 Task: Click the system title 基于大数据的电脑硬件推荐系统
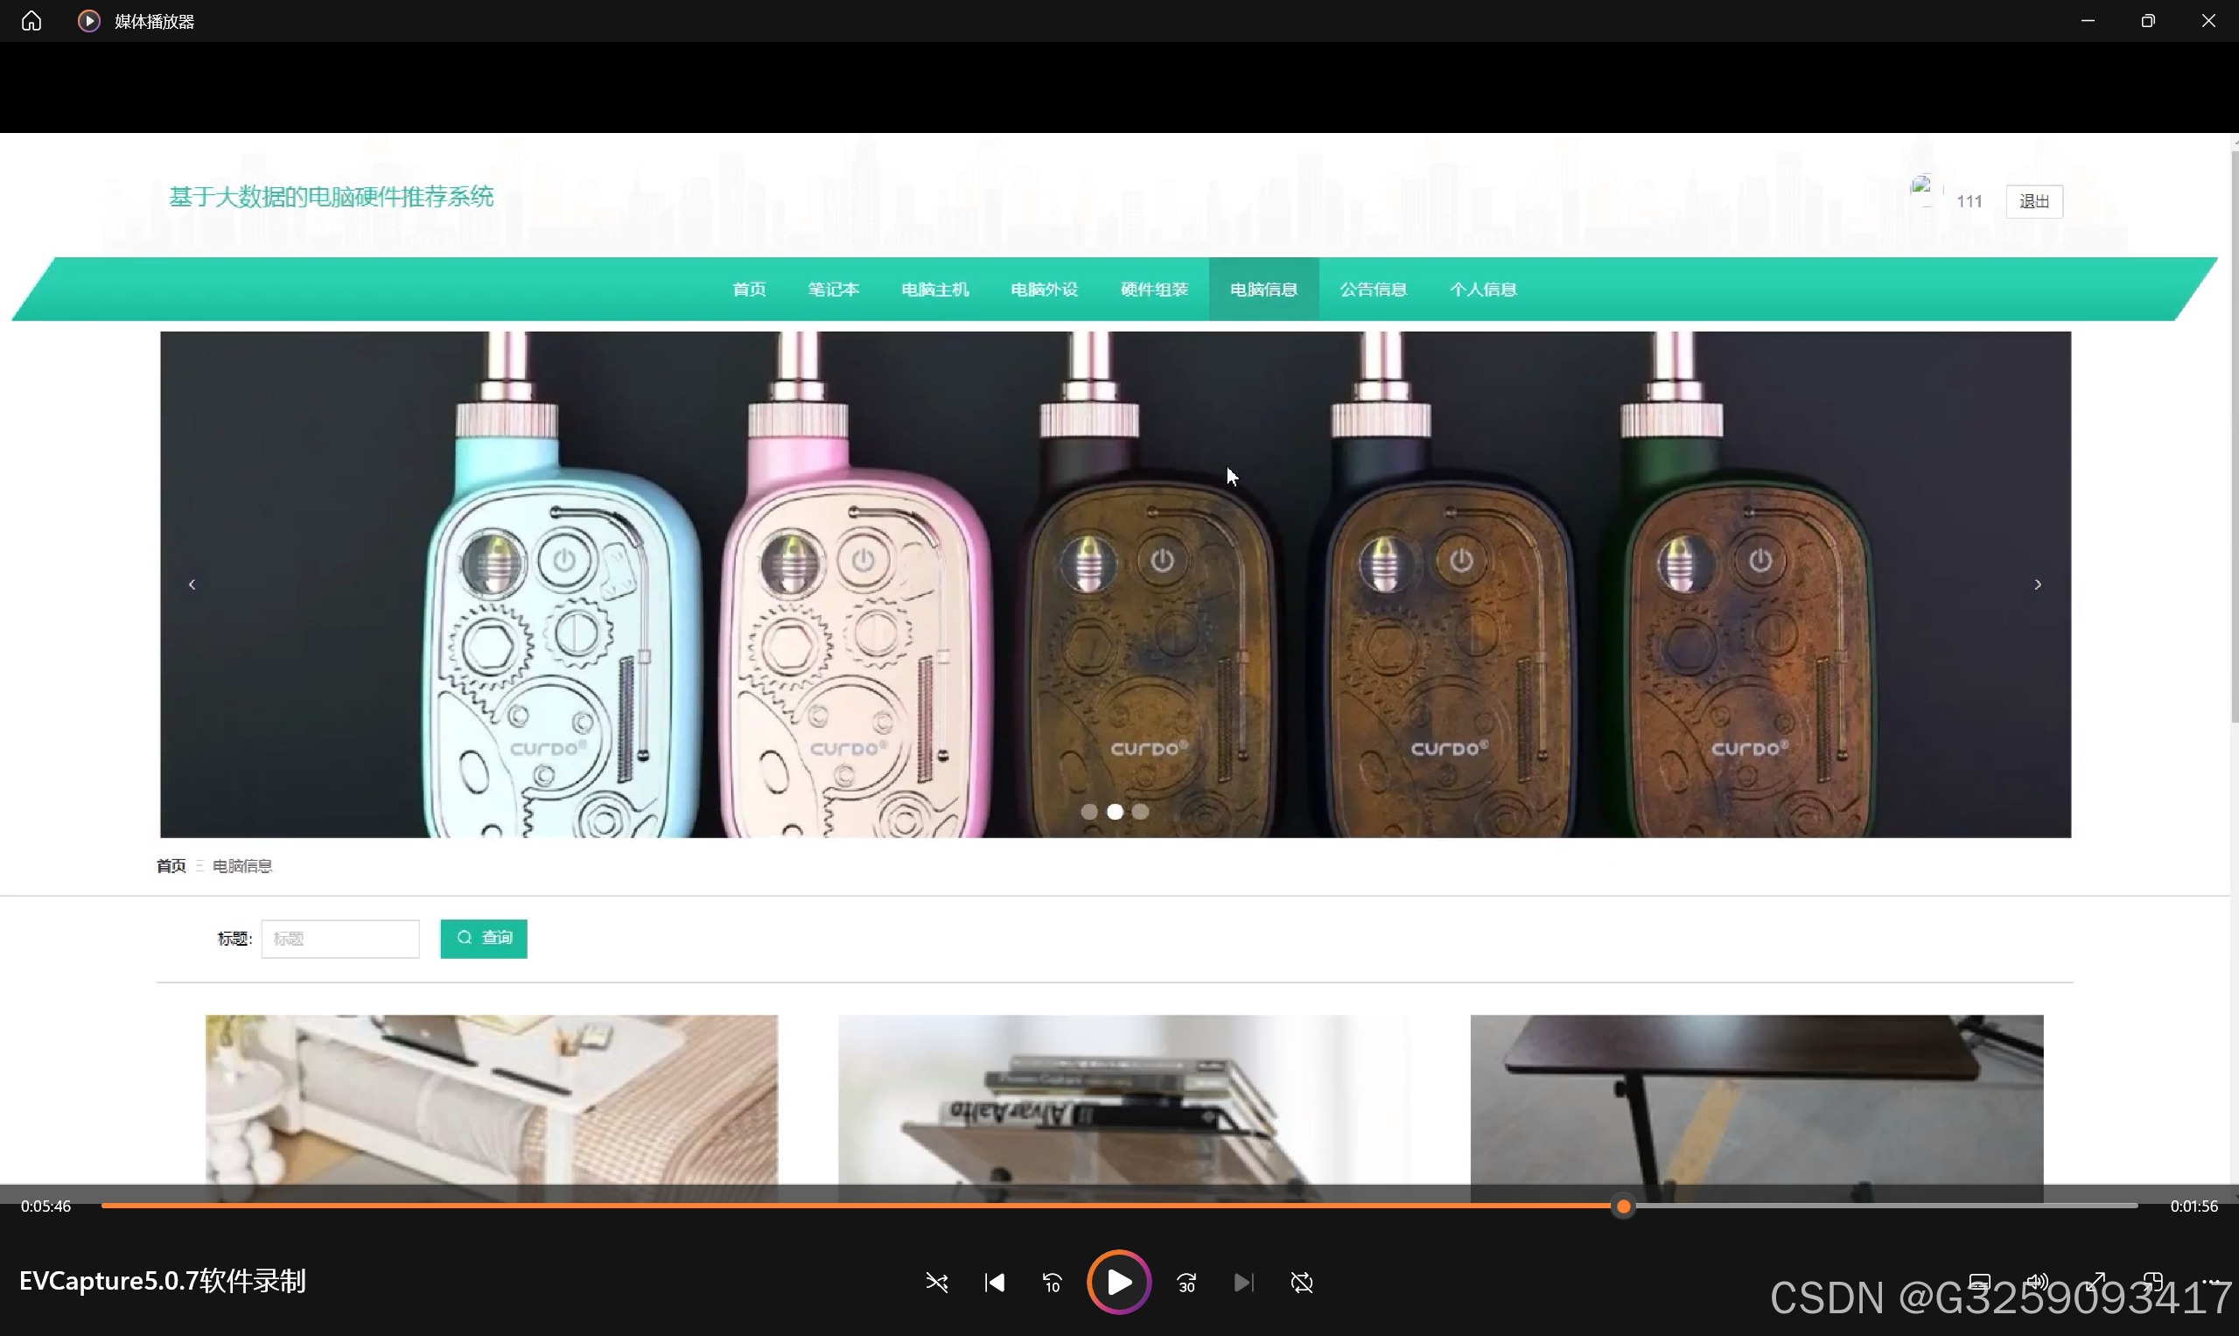[332, 196]
